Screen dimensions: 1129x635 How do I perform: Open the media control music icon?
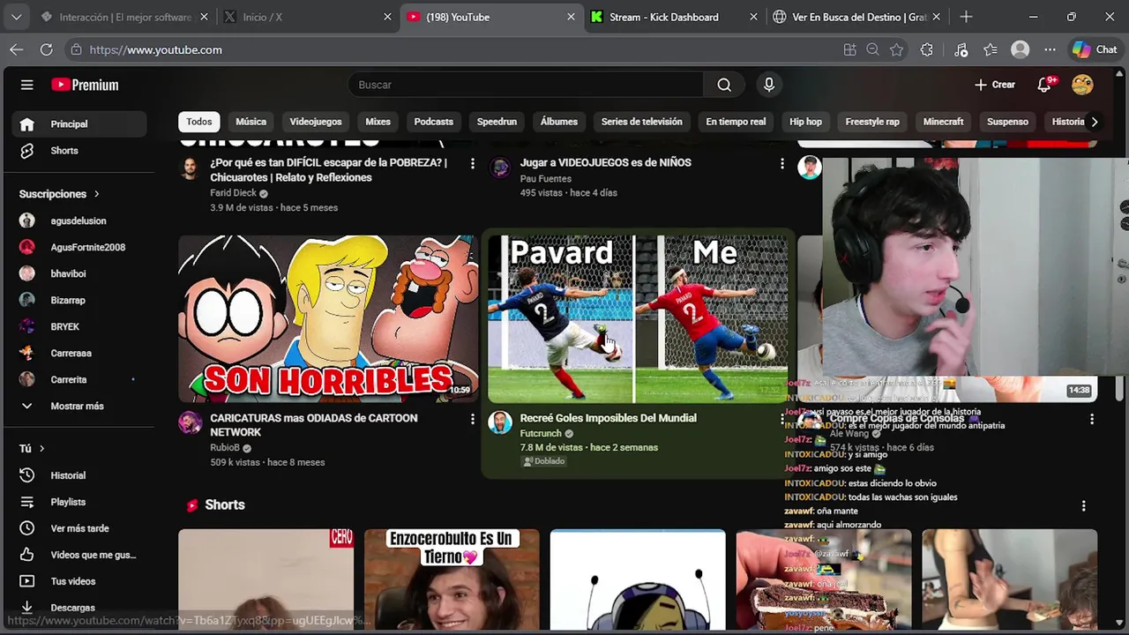tap(961, 49)
